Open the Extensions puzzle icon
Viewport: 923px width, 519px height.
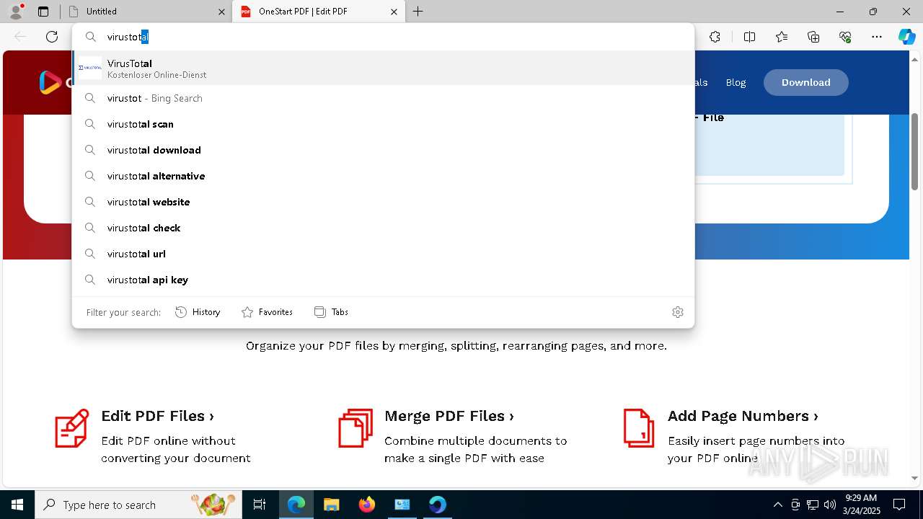(715, 37)
